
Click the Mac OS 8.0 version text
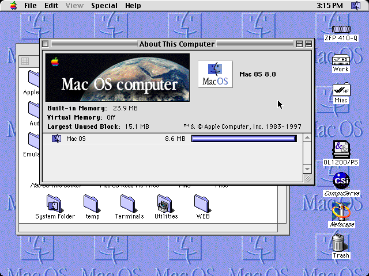(258, 74)
